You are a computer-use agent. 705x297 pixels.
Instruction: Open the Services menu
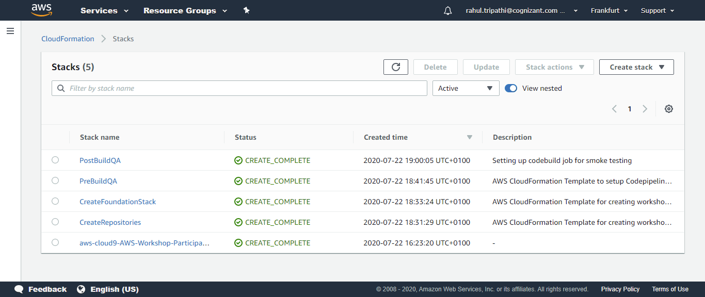(104, 10)
